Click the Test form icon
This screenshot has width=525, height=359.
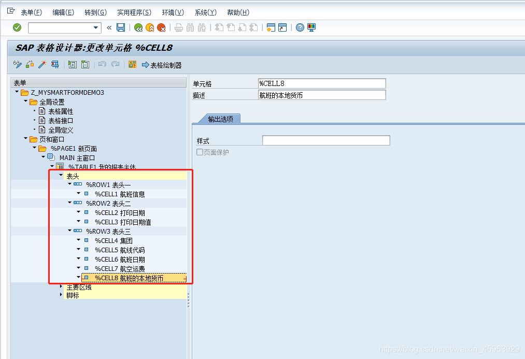(55, 64)
